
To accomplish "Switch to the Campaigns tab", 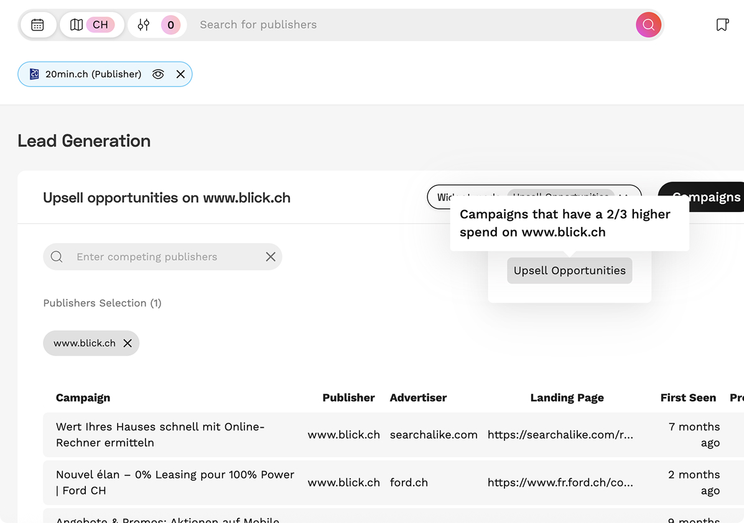I will (705, 197).
